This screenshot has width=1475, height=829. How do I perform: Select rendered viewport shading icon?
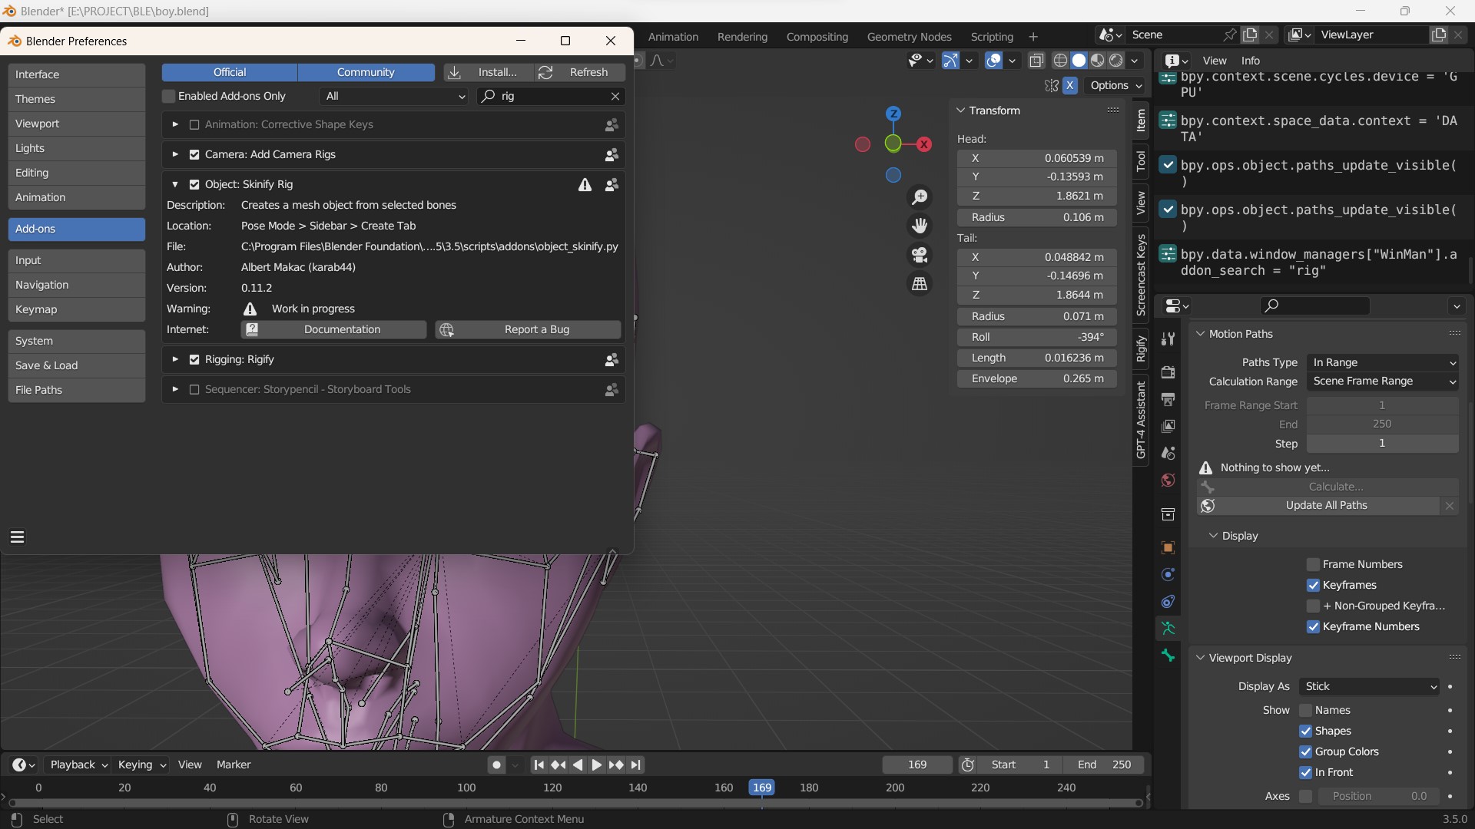click(x=1116, y=61)
